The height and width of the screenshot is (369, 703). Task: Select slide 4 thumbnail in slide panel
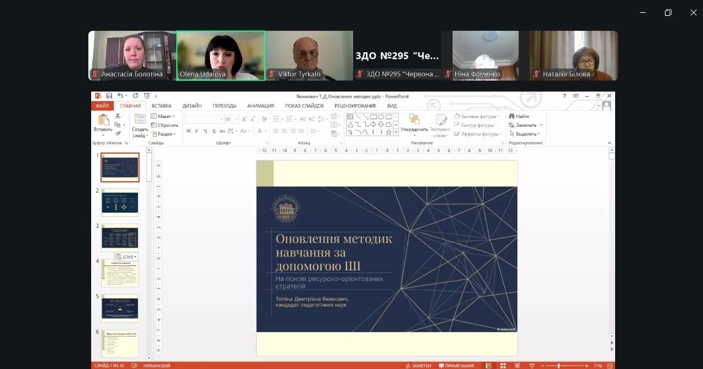(x=120, y=273)
